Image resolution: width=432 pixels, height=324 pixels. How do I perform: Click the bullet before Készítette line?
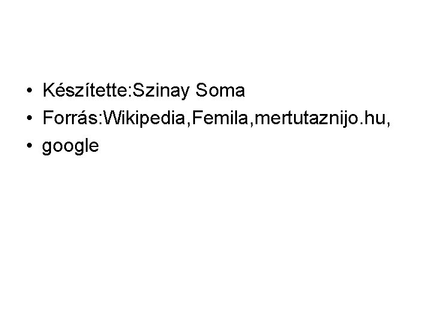click(29, 91)
